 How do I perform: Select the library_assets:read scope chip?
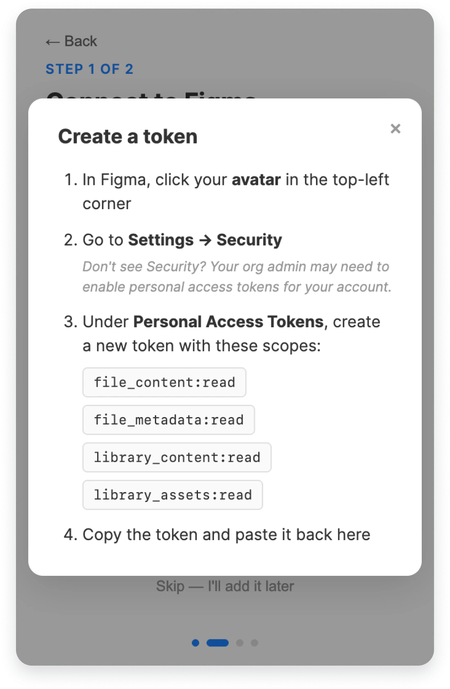(173, 495)
